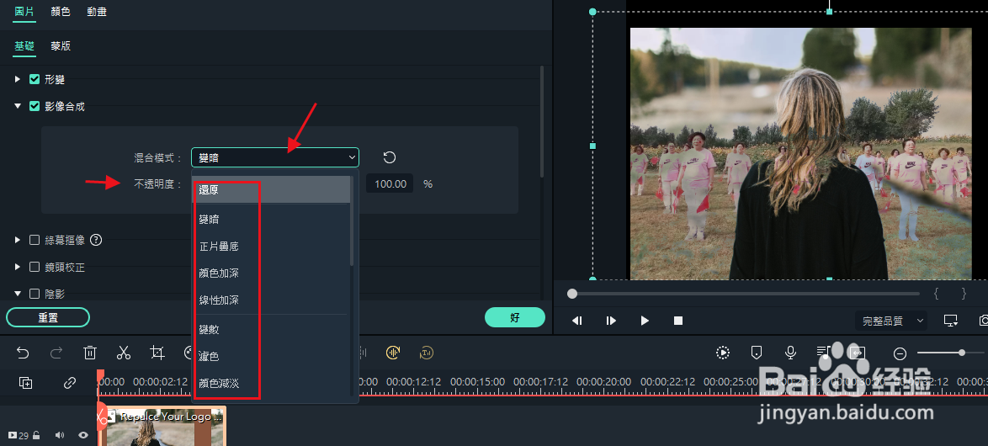Choose 顏色加深 blend mode
This screenshot has height=446, width=988.
(271, 273)
